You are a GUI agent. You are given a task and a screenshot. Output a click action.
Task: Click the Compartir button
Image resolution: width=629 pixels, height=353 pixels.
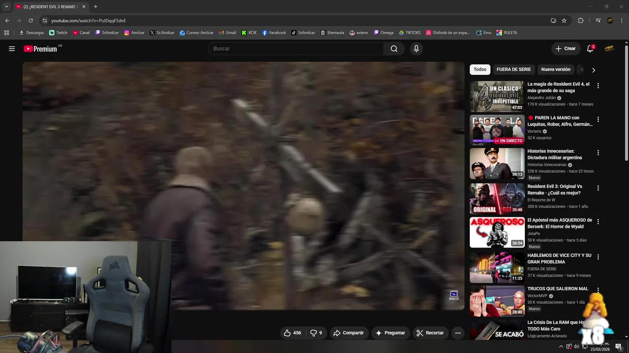pos(348,333)
